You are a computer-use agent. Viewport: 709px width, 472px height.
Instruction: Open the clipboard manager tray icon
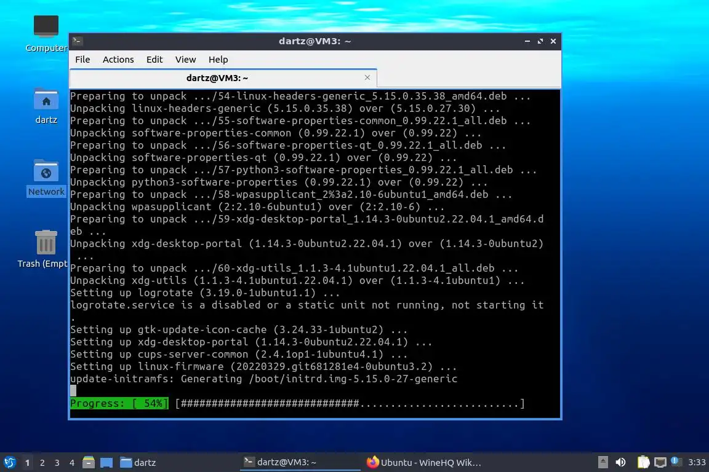coord(643,462)
